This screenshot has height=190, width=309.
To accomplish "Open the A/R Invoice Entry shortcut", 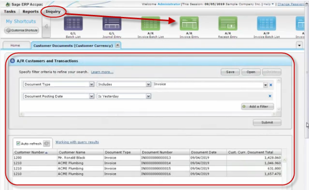I will coord(189,27).
